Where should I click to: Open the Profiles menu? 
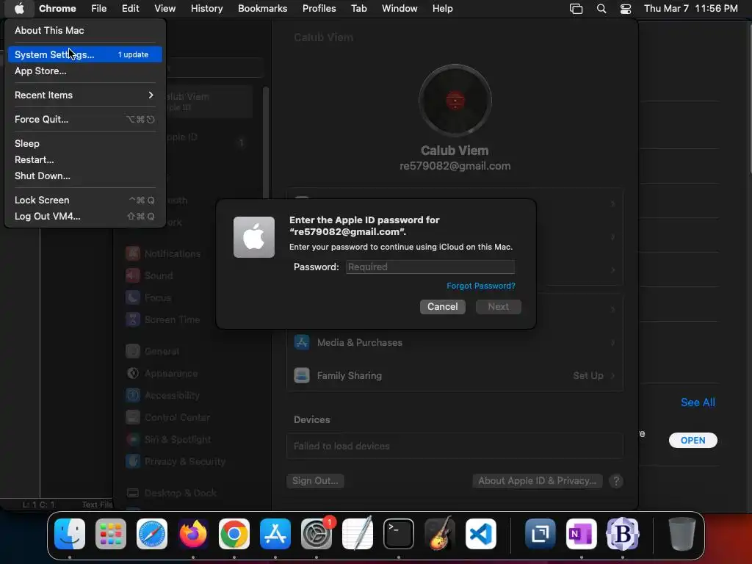pyautogui.click(x=319, y=8)
